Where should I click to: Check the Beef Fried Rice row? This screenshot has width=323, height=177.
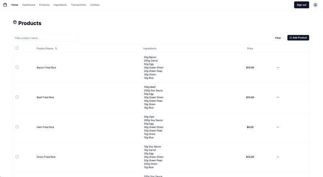17,97
